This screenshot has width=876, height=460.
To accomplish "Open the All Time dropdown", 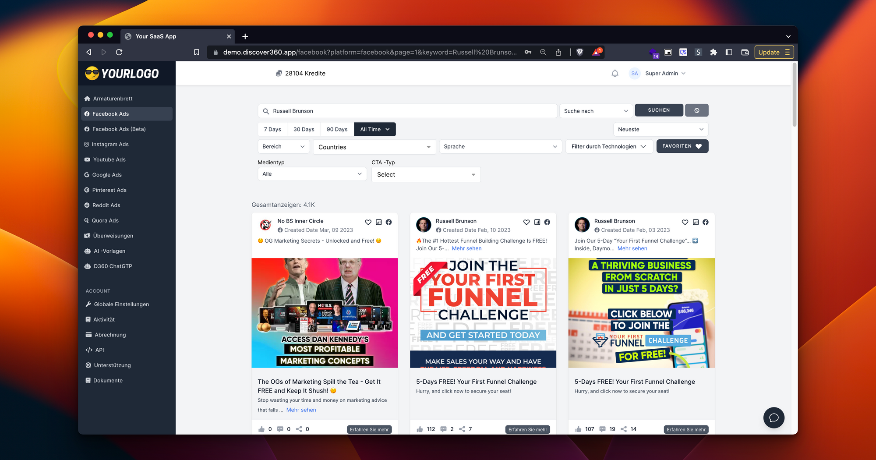I will click(375, 129).
